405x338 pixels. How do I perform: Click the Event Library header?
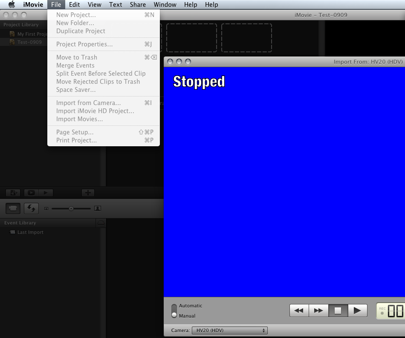click(20, 223)
